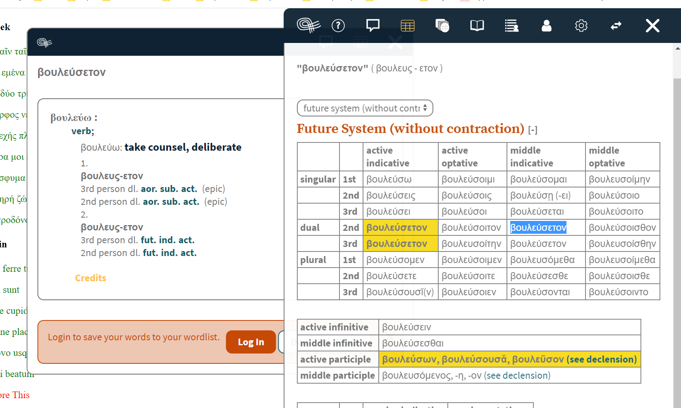Select the highlighted βουλεύσετον middle indicative cell
681x408 pixels.
[538, 227]
